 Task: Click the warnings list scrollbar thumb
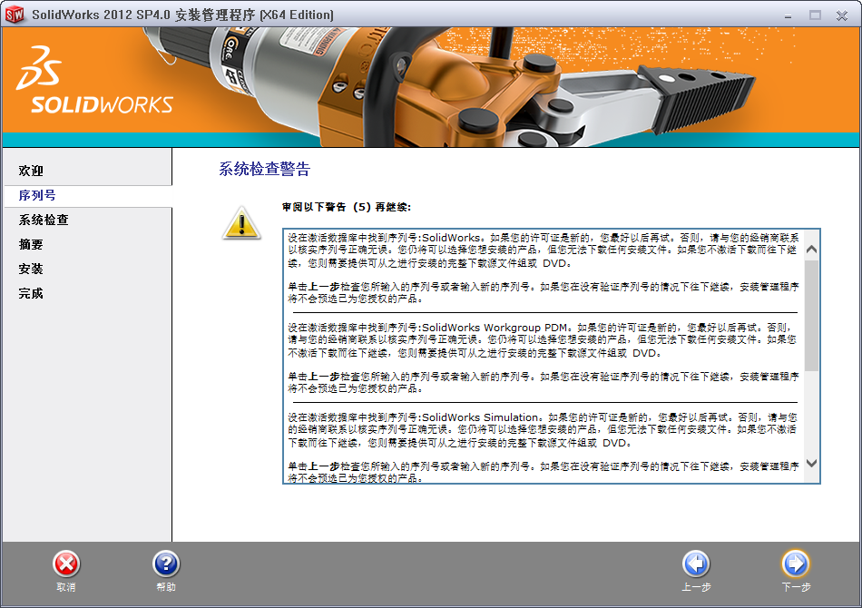coord(811,316)
